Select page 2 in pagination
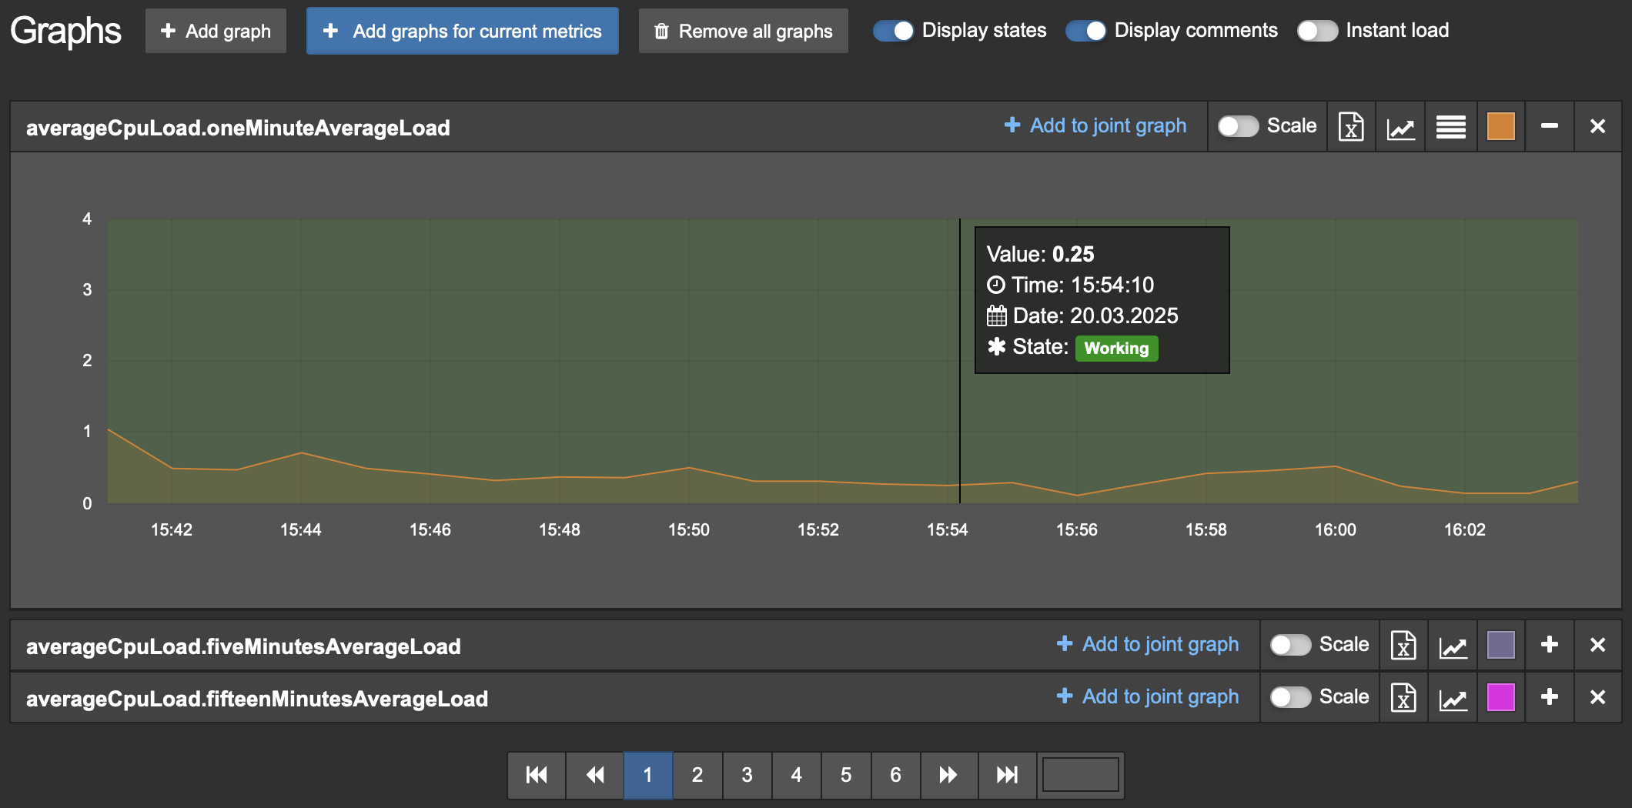The image size is (1632, 808). 697,775
